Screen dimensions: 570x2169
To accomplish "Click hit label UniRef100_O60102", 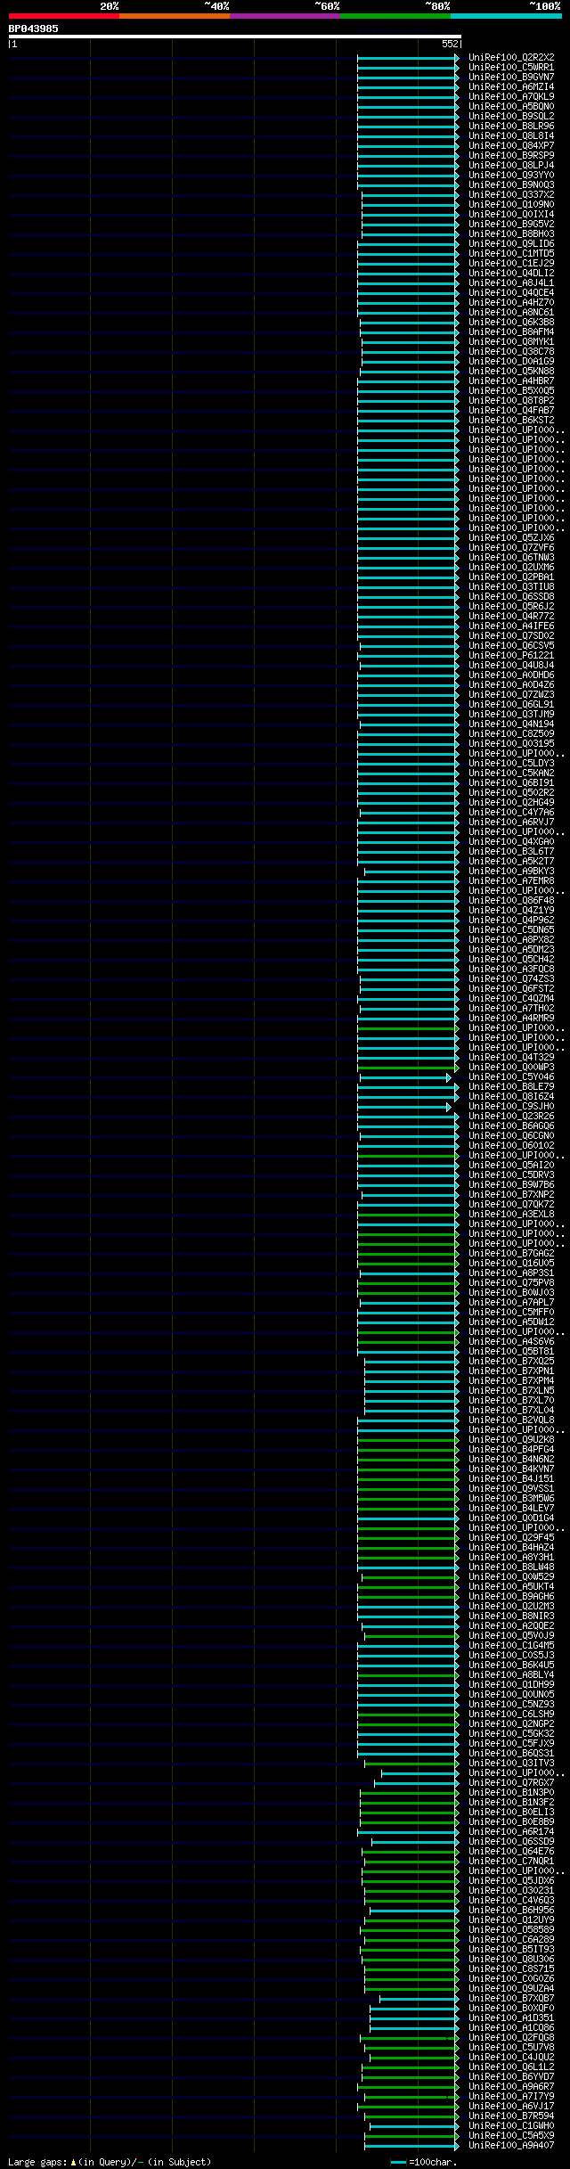I will 511,1146.
